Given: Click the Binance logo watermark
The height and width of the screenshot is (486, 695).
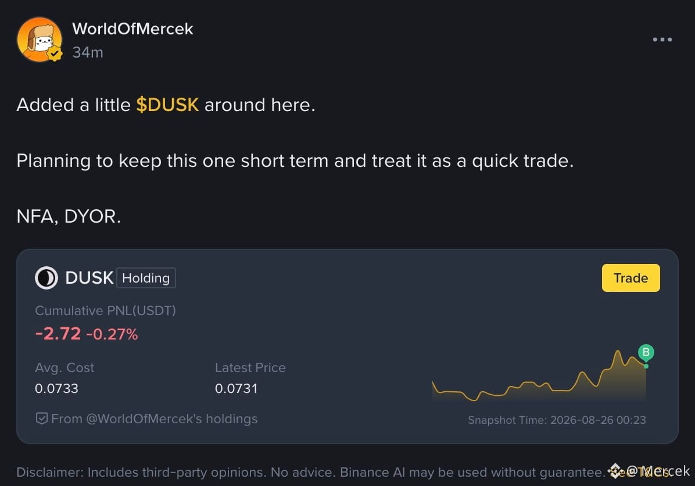Looking at the screenshot, I should coord(615,471).
